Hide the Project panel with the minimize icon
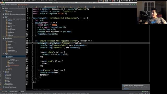 tap(24, 7)
